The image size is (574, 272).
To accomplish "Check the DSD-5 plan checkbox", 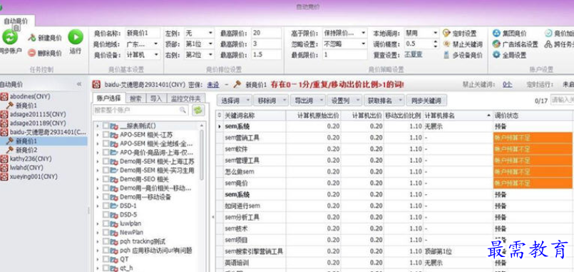I will [x=106, y=214].
